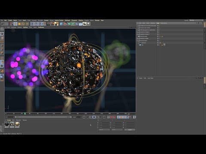Toggle the X axis lock
Viewport: 206px width, 154px height.
click(x=33, y=24)
